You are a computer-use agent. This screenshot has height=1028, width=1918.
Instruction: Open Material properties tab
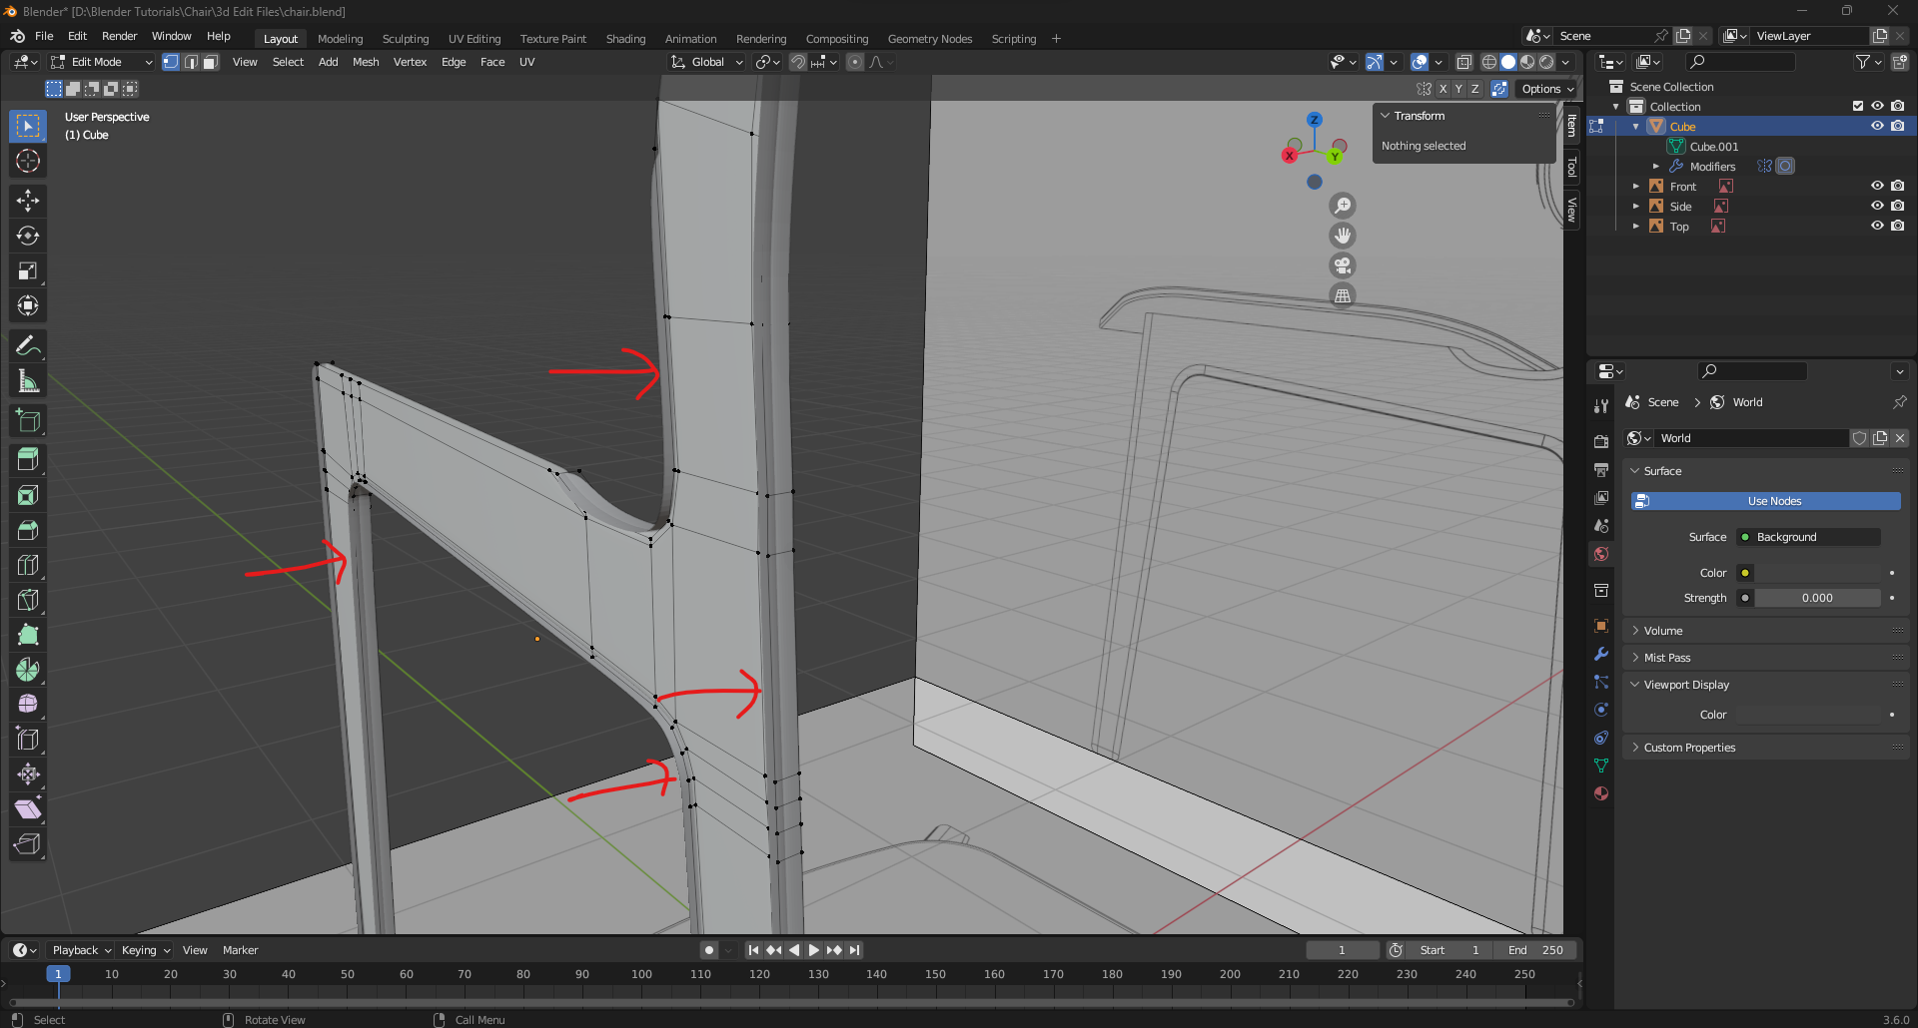tap(1601, 793)
